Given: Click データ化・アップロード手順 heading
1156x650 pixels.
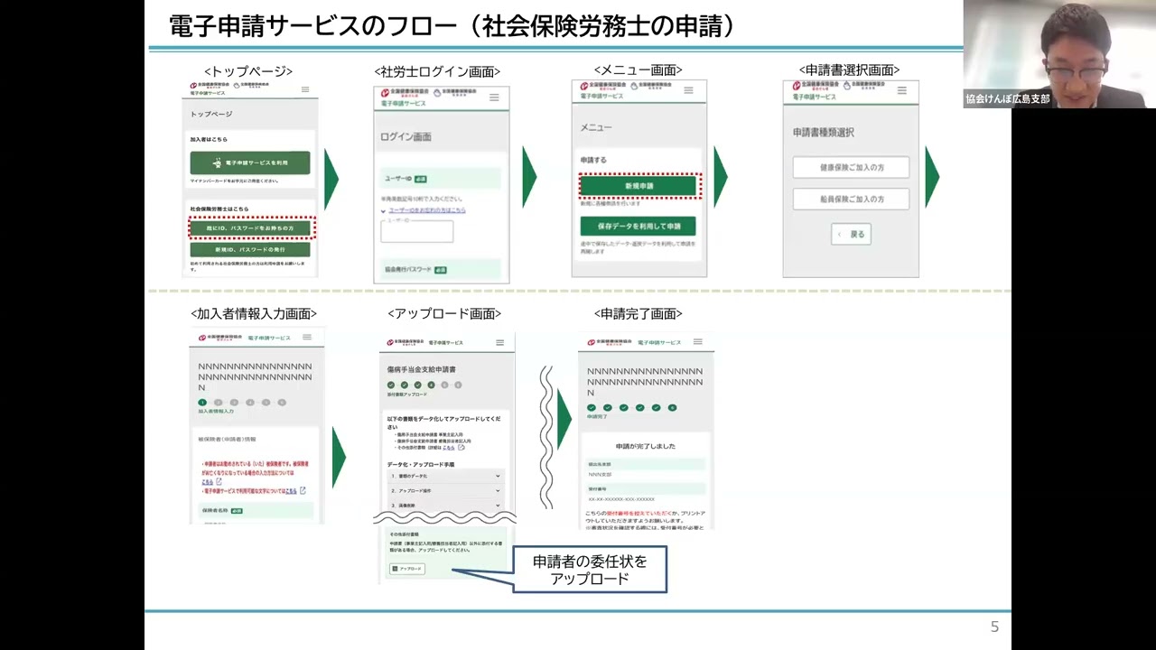Looking at the screenshot, I should point(421,463).
